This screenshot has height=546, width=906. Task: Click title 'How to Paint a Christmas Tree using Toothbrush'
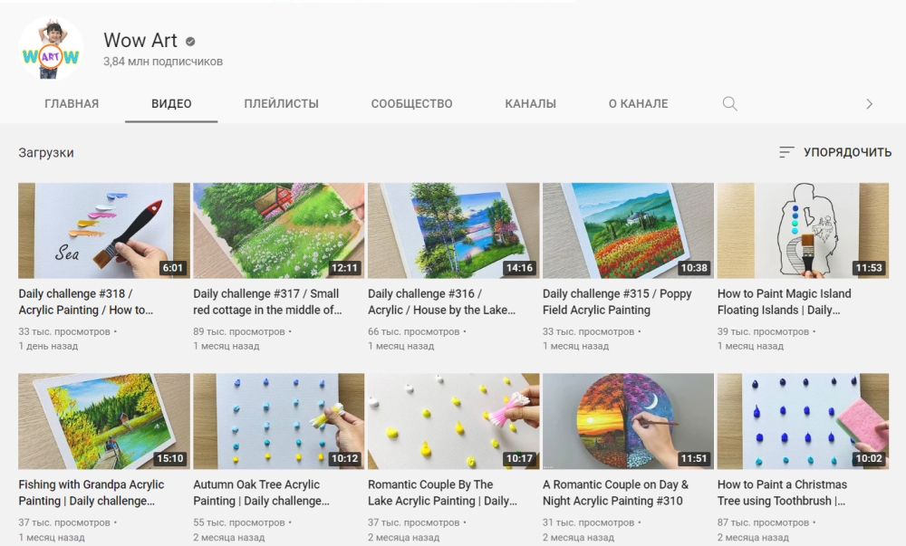(783, 493)
